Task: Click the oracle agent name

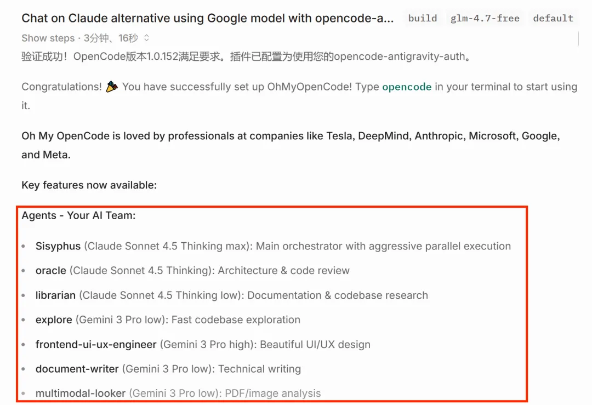Action: tap(51, 271)
